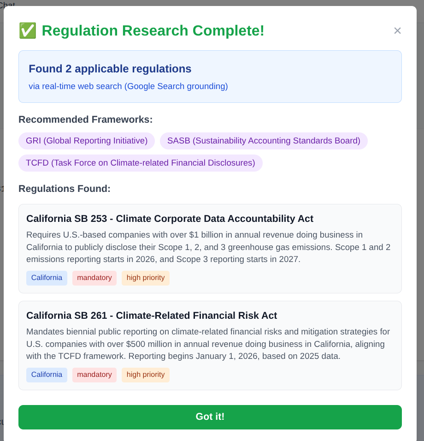Click the California tag on SB 261
Image resolution: width=424 pixels, height=441 pixels.
[47, 375]
